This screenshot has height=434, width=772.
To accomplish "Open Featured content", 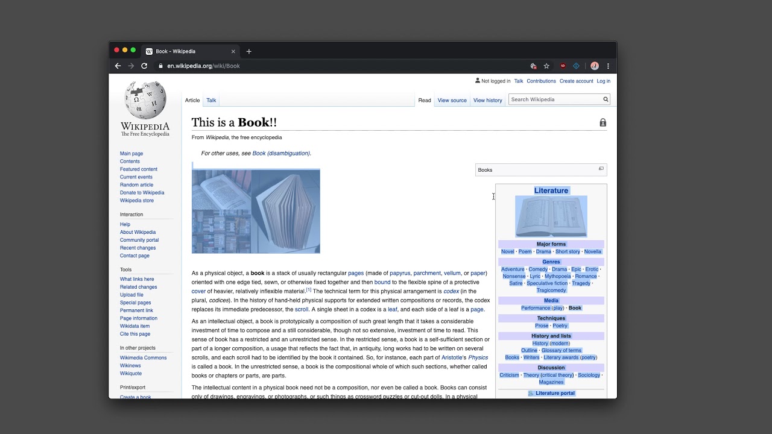I will (139, 169).
